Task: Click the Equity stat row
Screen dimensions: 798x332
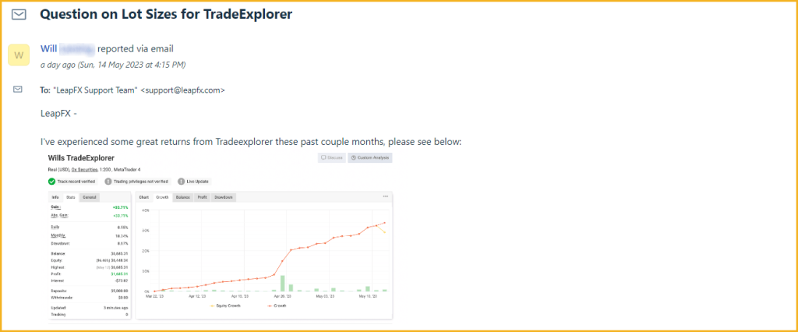Action: 89,260
